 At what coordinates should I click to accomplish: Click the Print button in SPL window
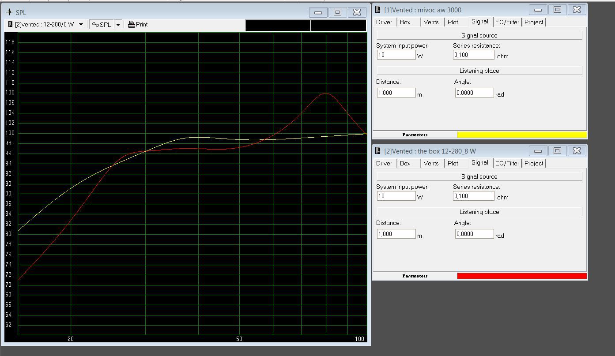coord(138,25)
